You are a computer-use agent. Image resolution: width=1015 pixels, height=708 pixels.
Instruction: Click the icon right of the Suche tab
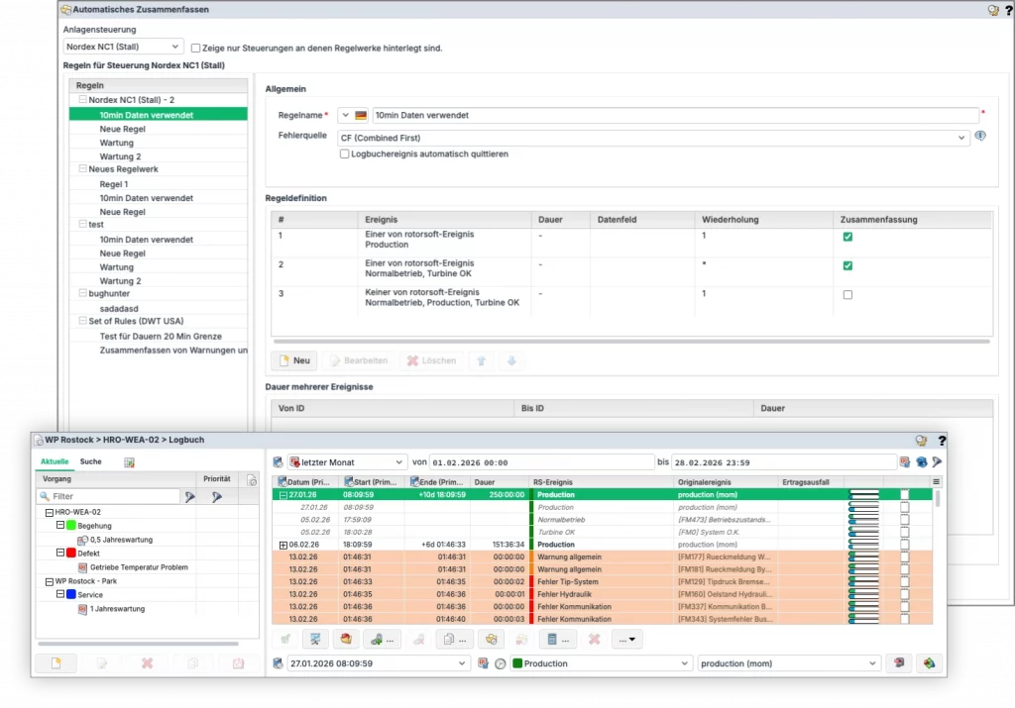tap(129, 462)
